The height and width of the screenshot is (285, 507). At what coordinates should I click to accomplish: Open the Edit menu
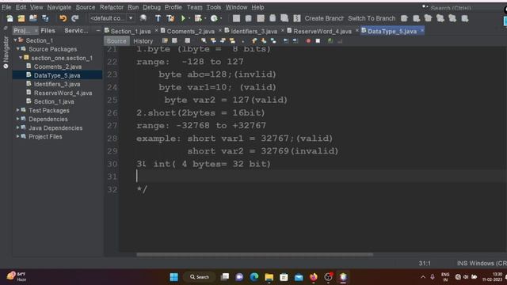click(x=21, y=7)
